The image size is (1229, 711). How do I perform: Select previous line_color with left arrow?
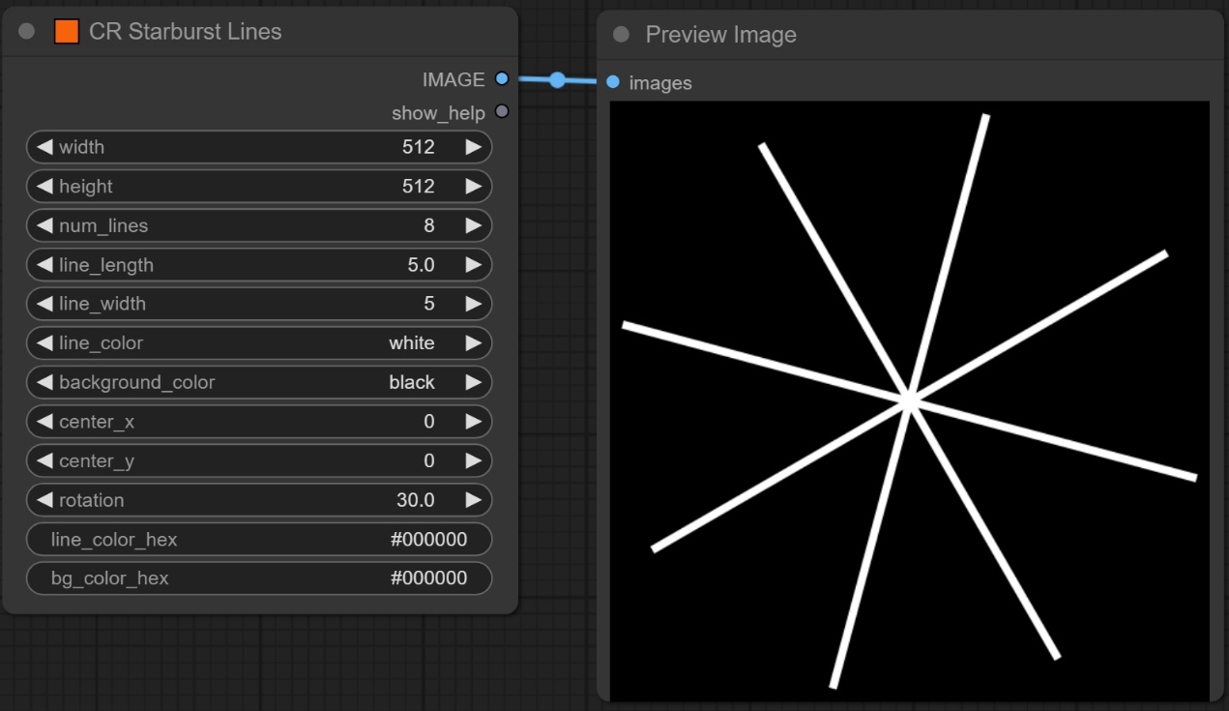coord(44,342)
